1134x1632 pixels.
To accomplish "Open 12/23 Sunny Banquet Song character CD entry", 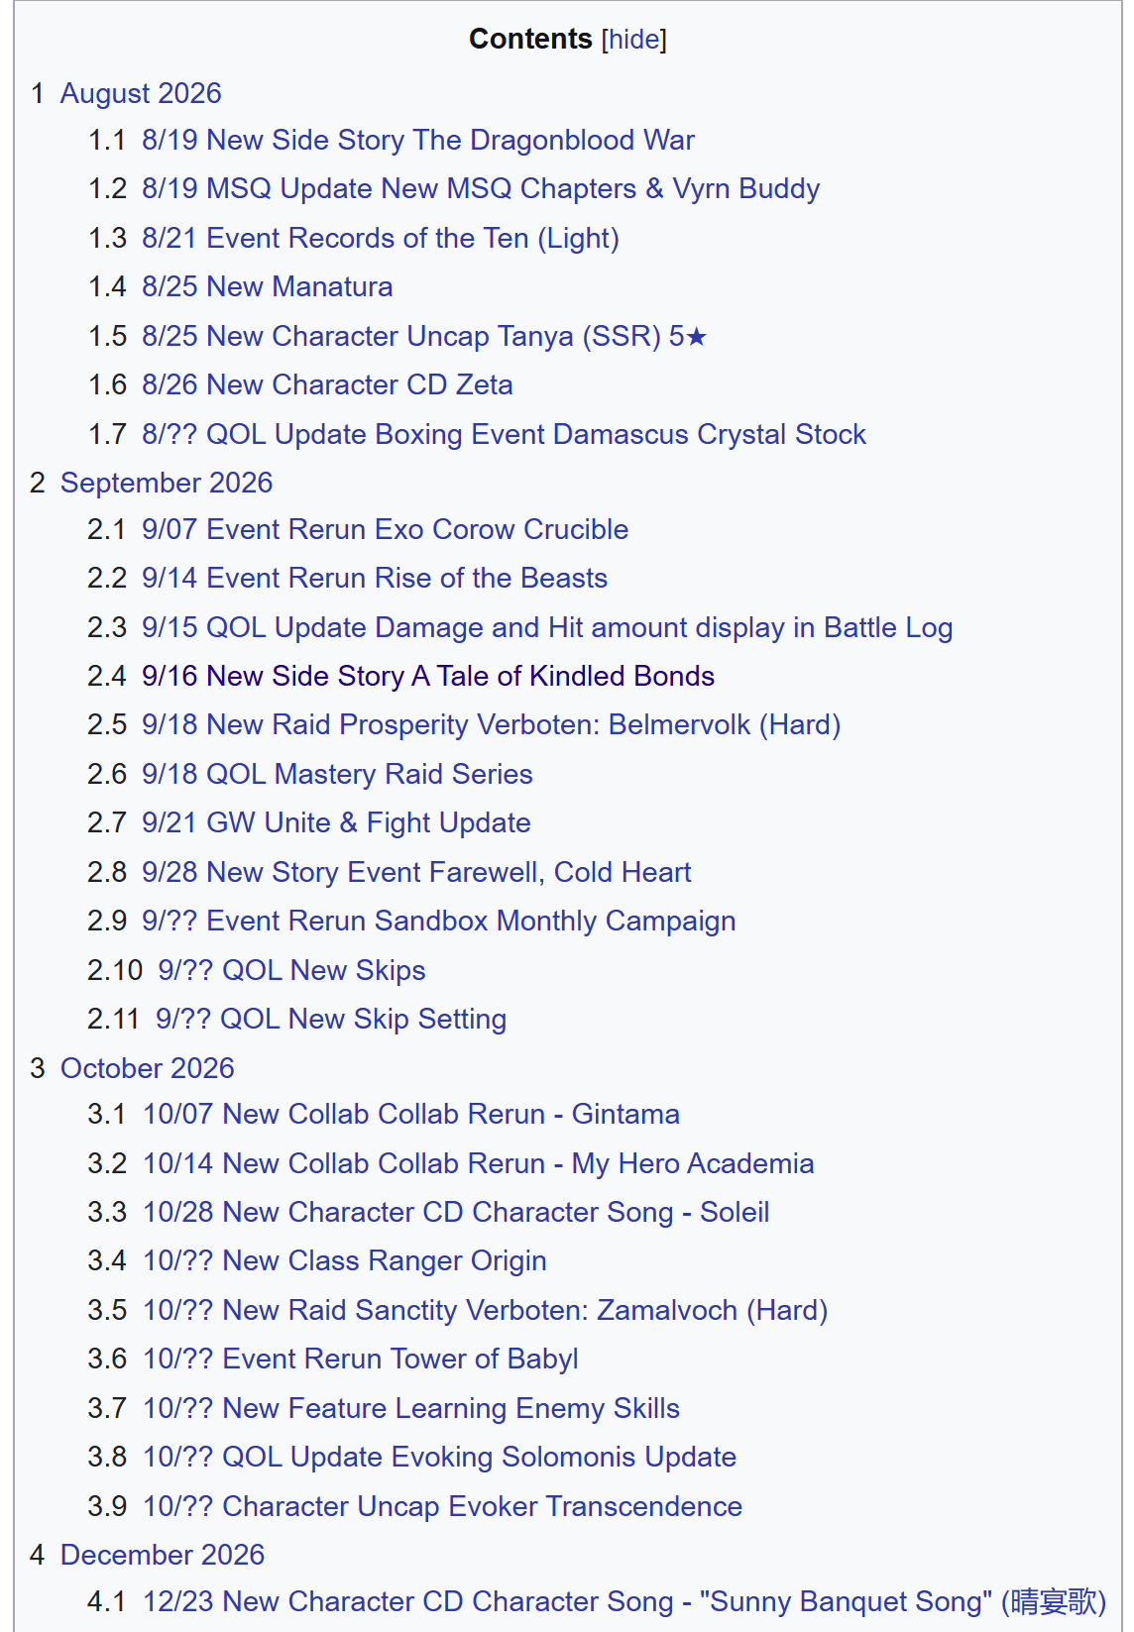I will (624, 1601).
